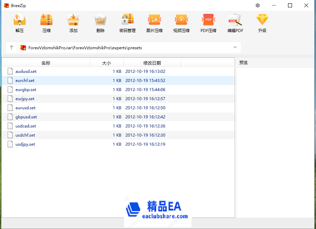
Task: Click the 大小 column header
Action: pyautogui.click(x=107, y=63)
